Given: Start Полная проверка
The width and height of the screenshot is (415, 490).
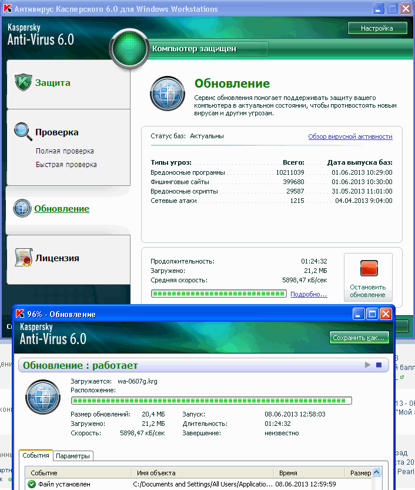Looking at the screenshot, I should coord(65,151).
